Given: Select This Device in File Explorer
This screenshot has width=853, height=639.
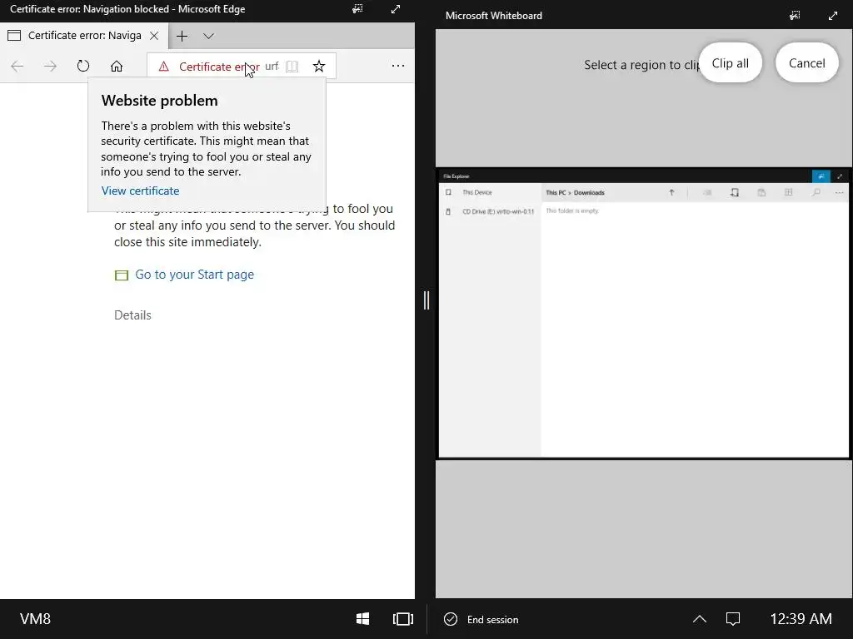Looking at the screenshot, I should [477, 192].
